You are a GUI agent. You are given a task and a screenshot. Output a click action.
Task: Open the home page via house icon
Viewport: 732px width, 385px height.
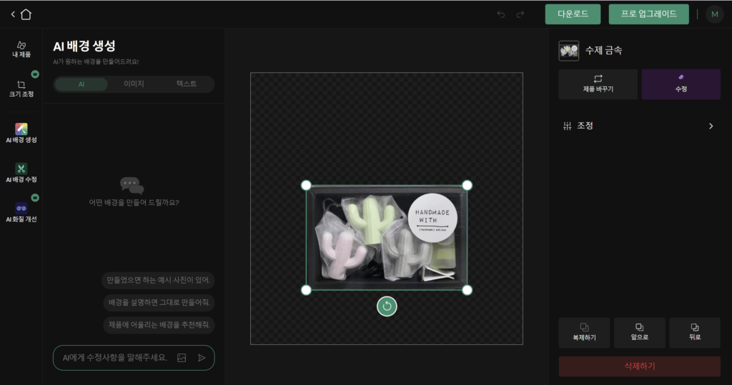point(26,14)
